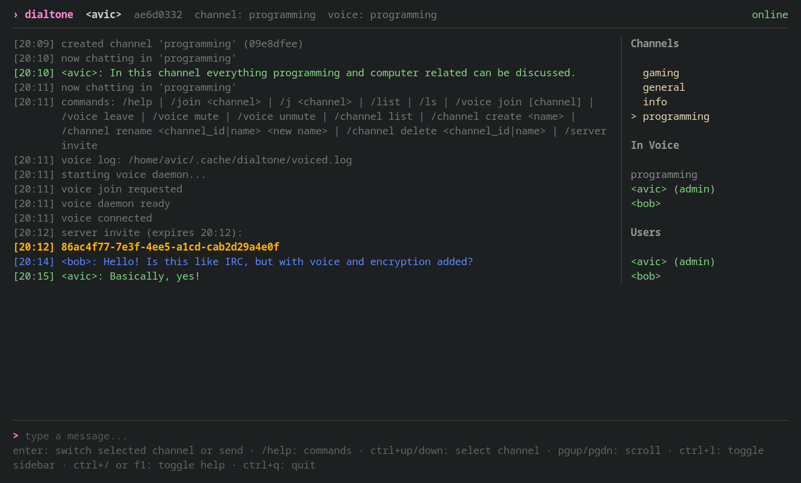This screenshot has width=801, height=483.
Task: Click avic (admin) under Users
Action: 673,261
